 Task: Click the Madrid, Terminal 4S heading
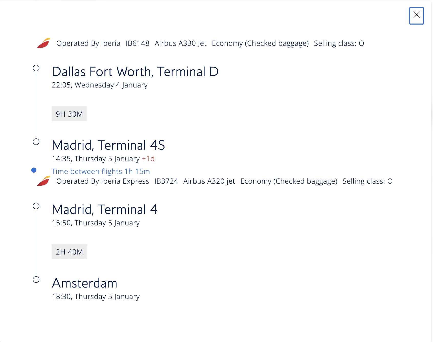tap(108, 145)
